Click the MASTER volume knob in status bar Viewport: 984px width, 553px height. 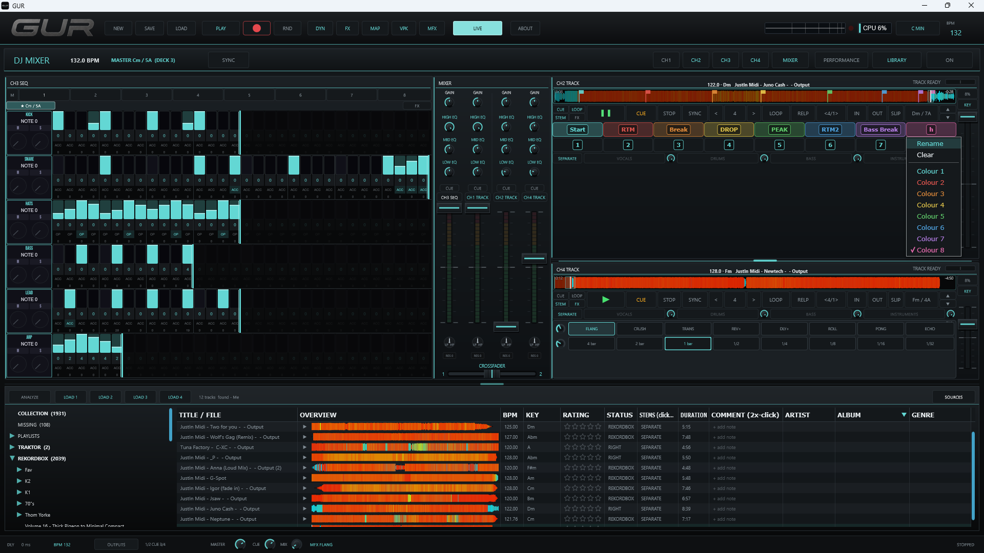240,544
